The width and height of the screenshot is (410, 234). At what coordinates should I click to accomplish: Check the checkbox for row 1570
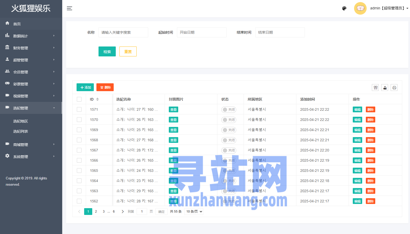pyautogui.click(x=79, y=120)
